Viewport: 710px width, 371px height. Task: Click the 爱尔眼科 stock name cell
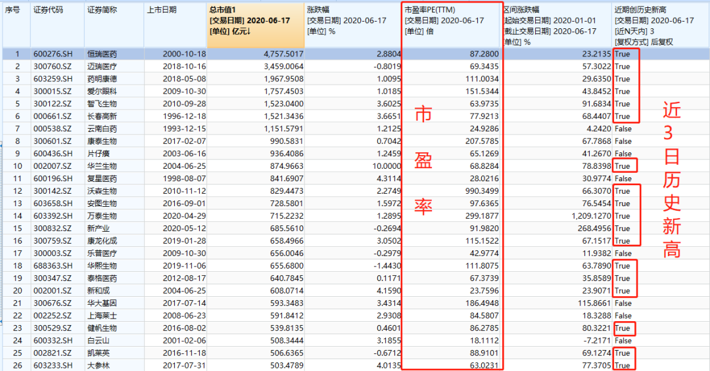(x=102, y=91)
